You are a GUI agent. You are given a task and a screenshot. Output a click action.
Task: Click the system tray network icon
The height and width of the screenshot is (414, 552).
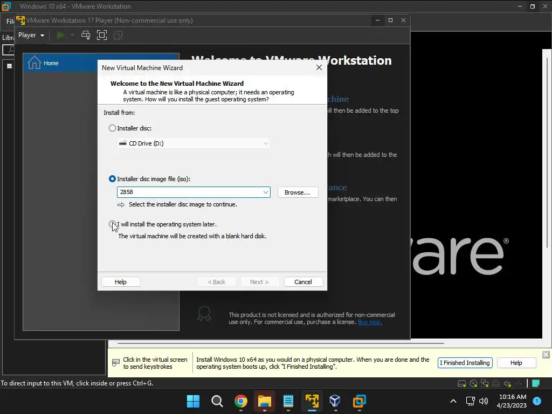[470, 401]
